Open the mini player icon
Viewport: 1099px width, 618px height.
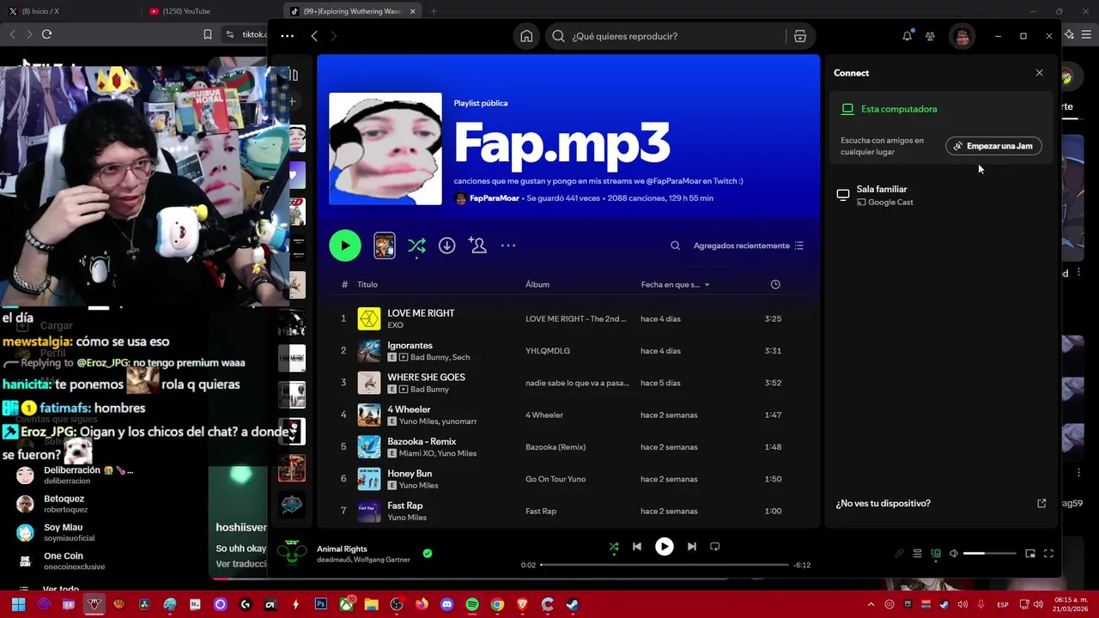point(1030,554)
